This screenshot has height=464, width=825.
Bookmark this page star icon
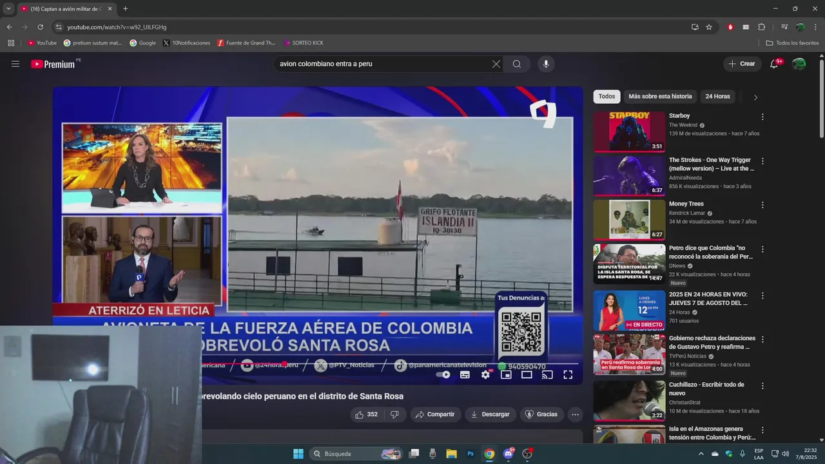coord(709,27)
